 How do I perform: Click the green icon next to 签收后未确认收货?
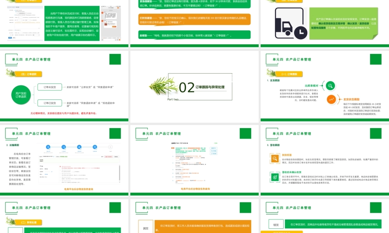275,176
